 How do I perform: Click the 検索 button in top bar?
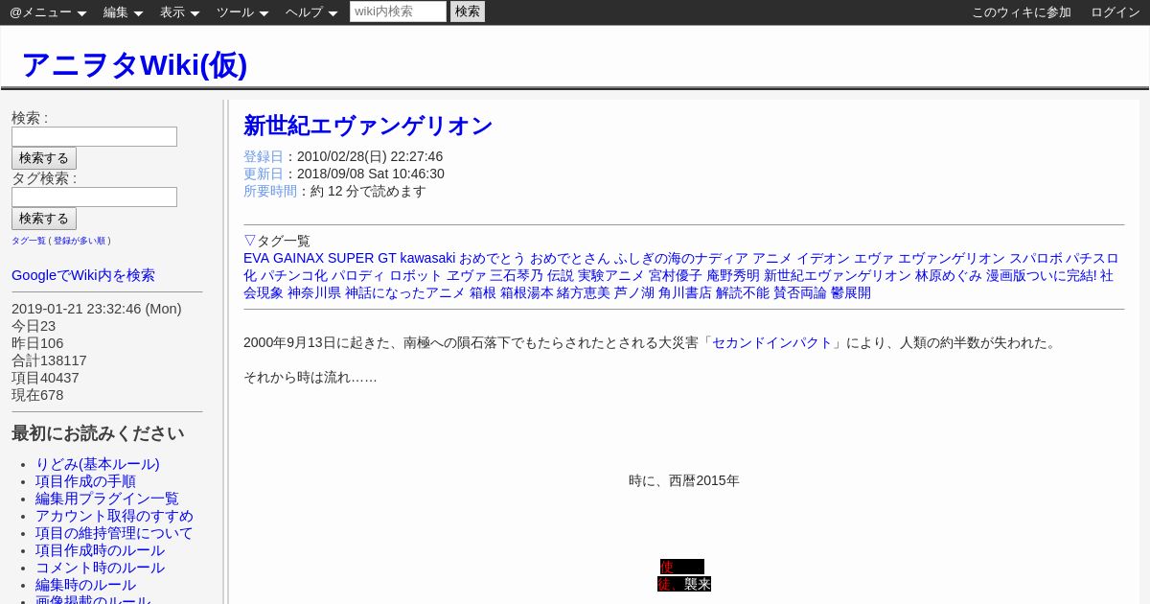[x=468, y=12]
